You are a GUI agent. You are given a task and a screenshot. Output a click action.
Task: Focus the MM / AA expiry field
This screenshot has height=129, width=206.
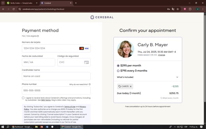39,62
